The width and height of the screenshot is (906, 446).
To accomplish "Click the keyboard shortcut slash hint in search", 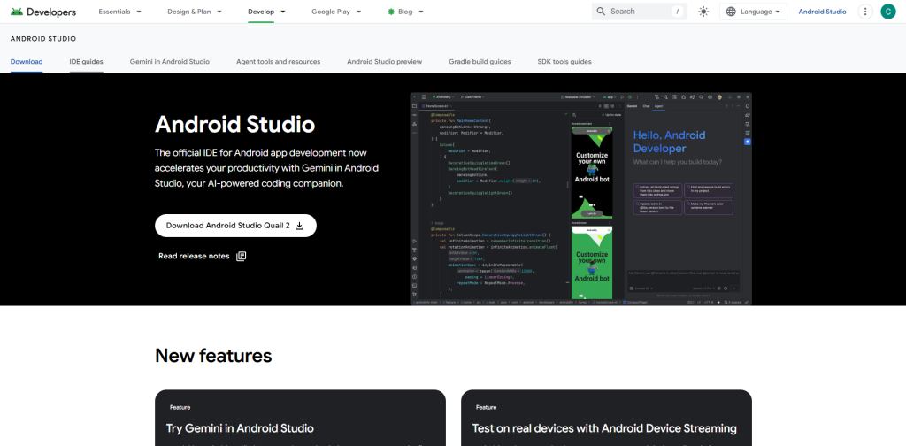I will click(677, 12).
